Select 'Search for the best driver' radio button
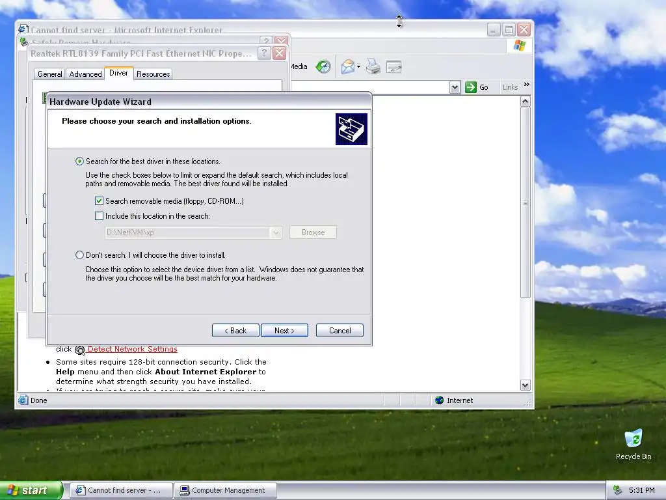The width and height of the screenshot is (666, 500). tap(79, 161)
